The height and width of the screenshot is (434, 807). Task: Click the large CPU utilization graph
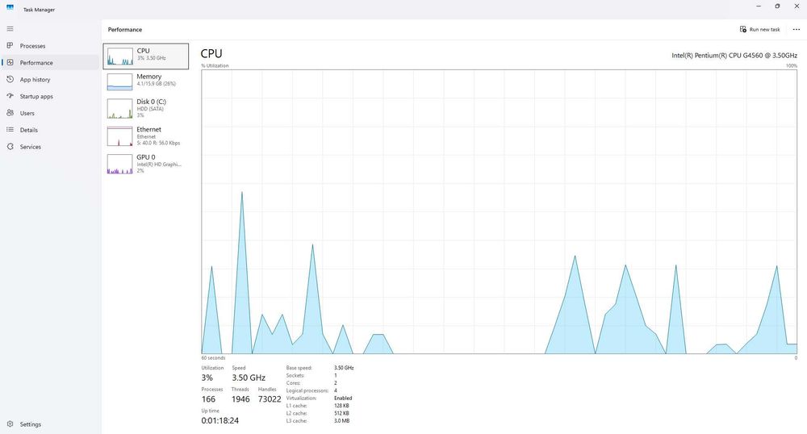500,211
